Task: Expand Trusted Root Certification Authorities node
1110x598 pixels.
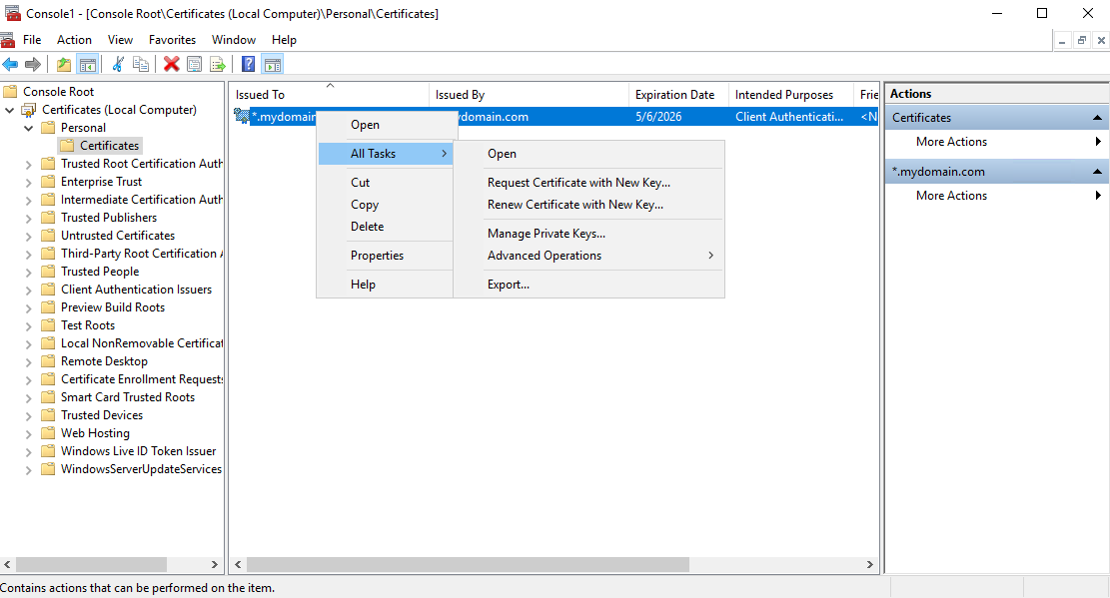Action: tap(29, 164)
